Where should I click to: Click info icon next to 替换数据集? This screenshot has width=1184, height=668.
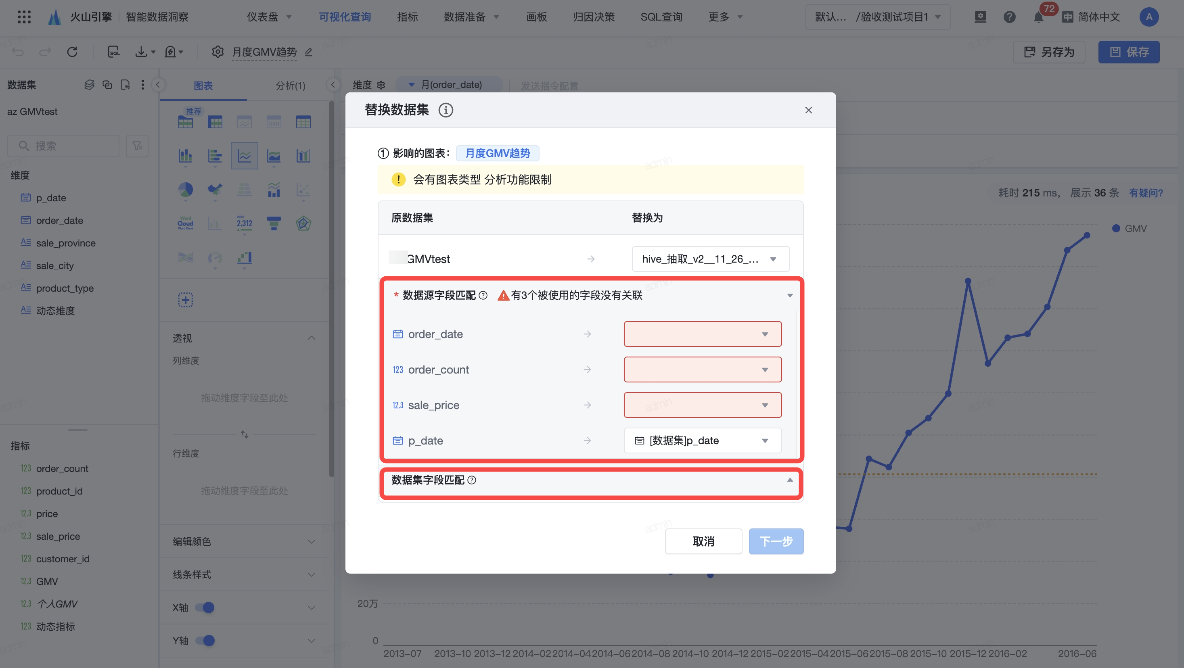point(446,110)
